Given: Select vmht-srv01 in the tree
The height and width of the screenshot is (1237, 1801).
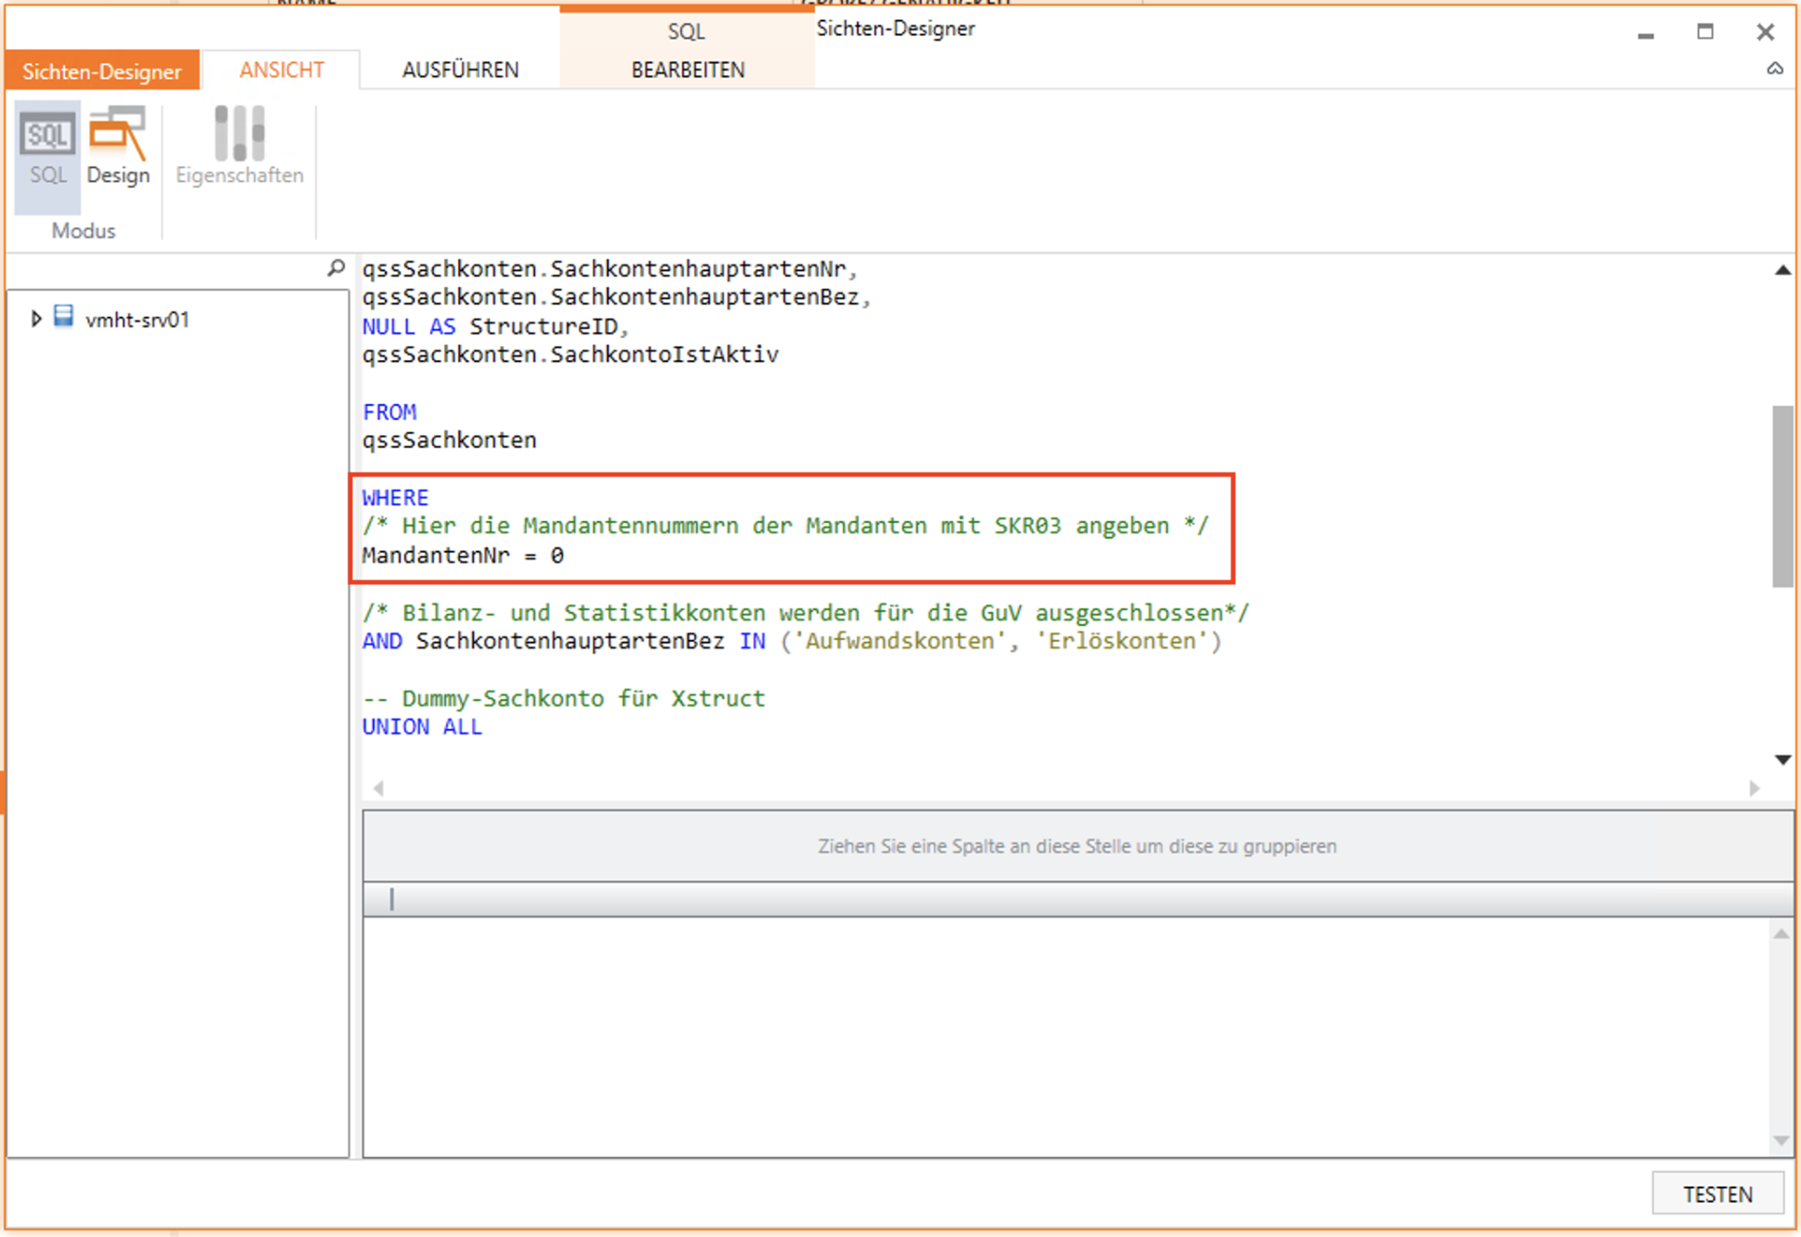Looking at the screenshot, I should (137, 319).
